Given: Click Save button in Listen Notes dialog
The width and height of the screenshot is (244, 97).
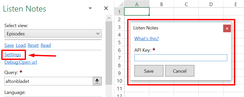Looking at the screenshot, I should 149,71.
